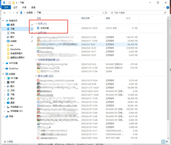Open 本地磁盘 (C:) in the sidebar

tap(16, 107)
